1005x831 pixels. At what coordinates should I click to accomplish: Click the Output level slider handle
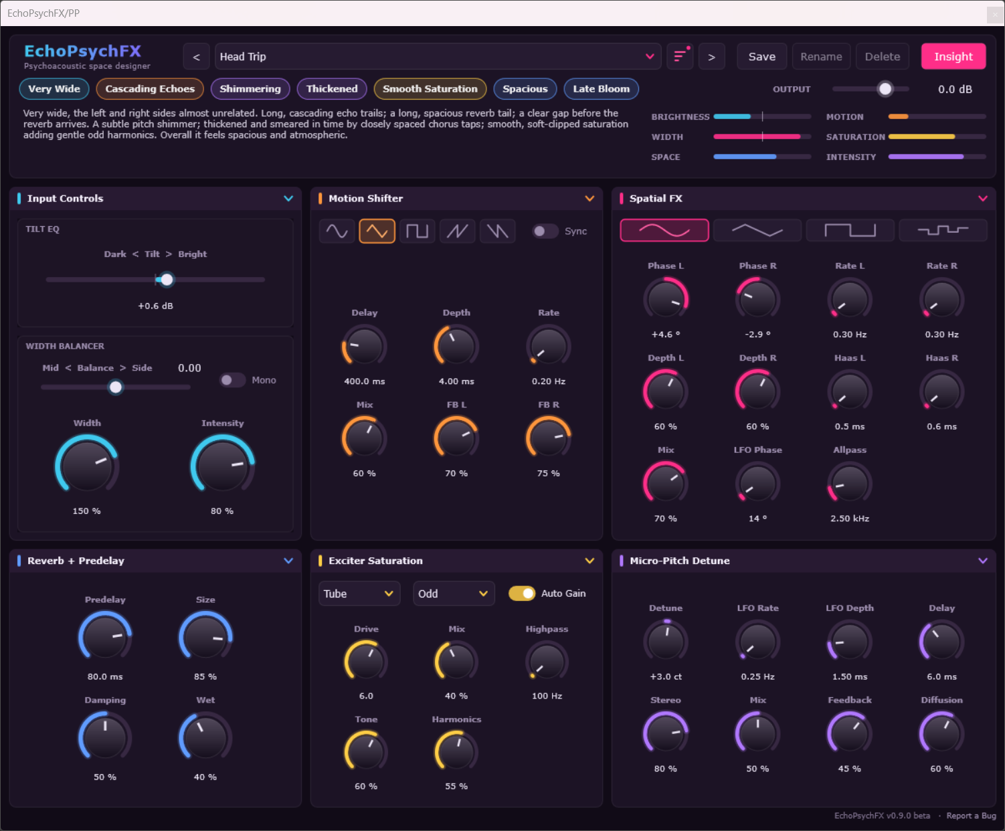click(885, 89)
